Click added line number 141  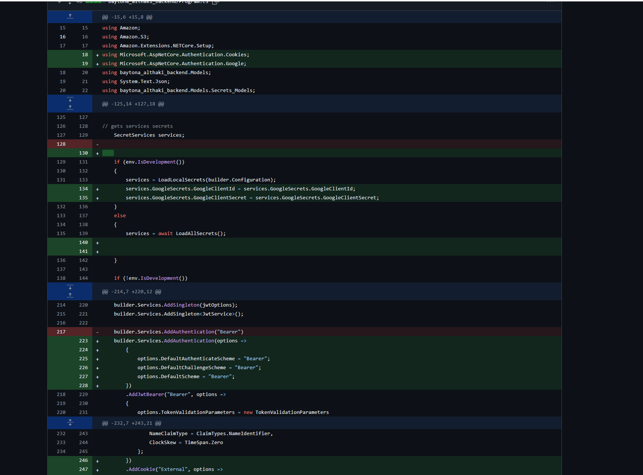[x=83, y=251]
